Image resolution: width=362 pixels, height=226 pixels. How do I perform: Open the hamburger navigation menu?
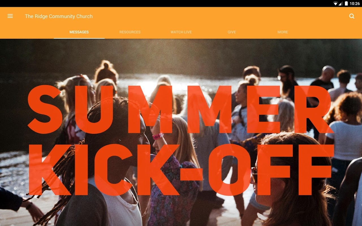(x=10, y=16)
